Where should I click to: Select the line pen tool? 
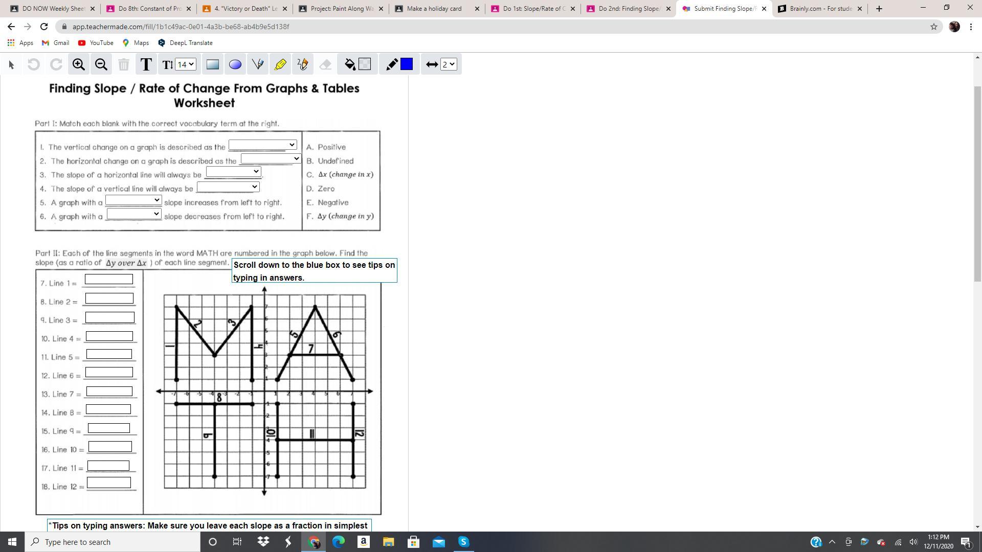(258, 64)
